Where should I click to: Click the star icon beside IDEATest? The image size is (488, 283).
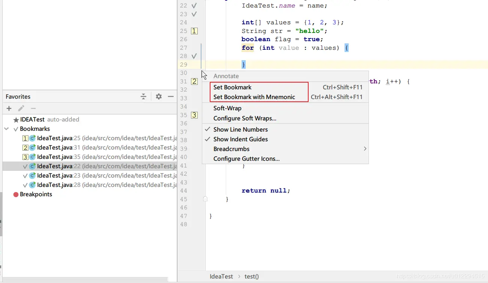click(16, 120)
